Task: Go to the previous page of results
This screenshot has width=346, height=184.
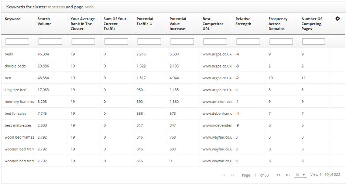Action: click(x=232, y=175)
